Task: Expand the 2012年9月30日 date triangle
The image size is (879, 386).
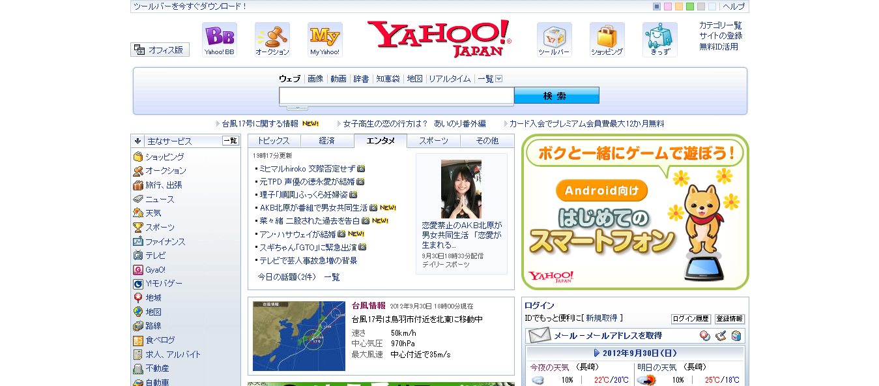Action: (597, 353)
